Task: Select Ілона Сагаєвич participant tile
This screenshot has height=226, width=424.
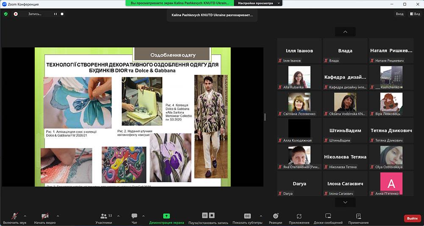Action: click(x=345, y=183)
